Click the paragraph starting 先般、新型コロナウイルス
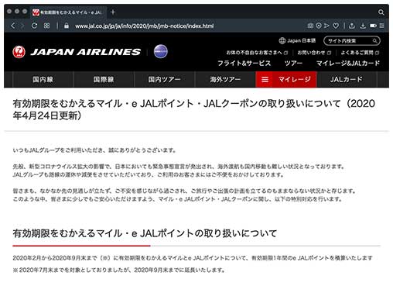 [179, 167]
